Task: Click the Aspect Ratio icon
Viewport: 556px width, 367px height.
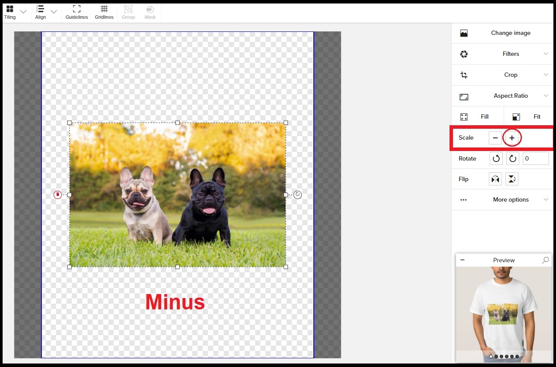Action: click(x=464, y=96)
